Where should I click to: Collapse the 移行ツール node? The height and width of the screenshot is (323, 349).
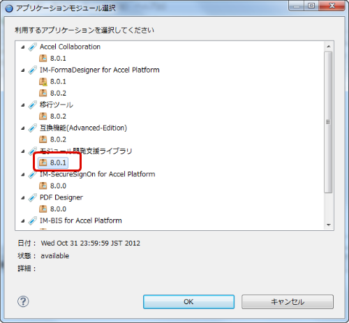click(x=23, y=105)
